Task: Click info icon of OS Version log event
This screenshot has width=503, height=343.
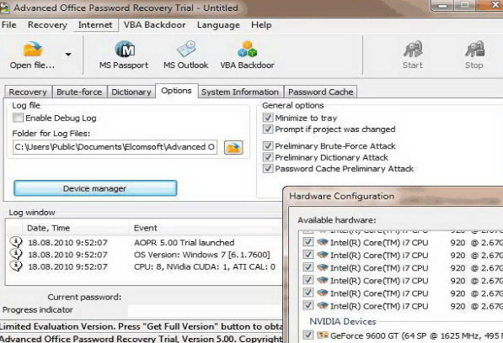Action: pos(16,254)
